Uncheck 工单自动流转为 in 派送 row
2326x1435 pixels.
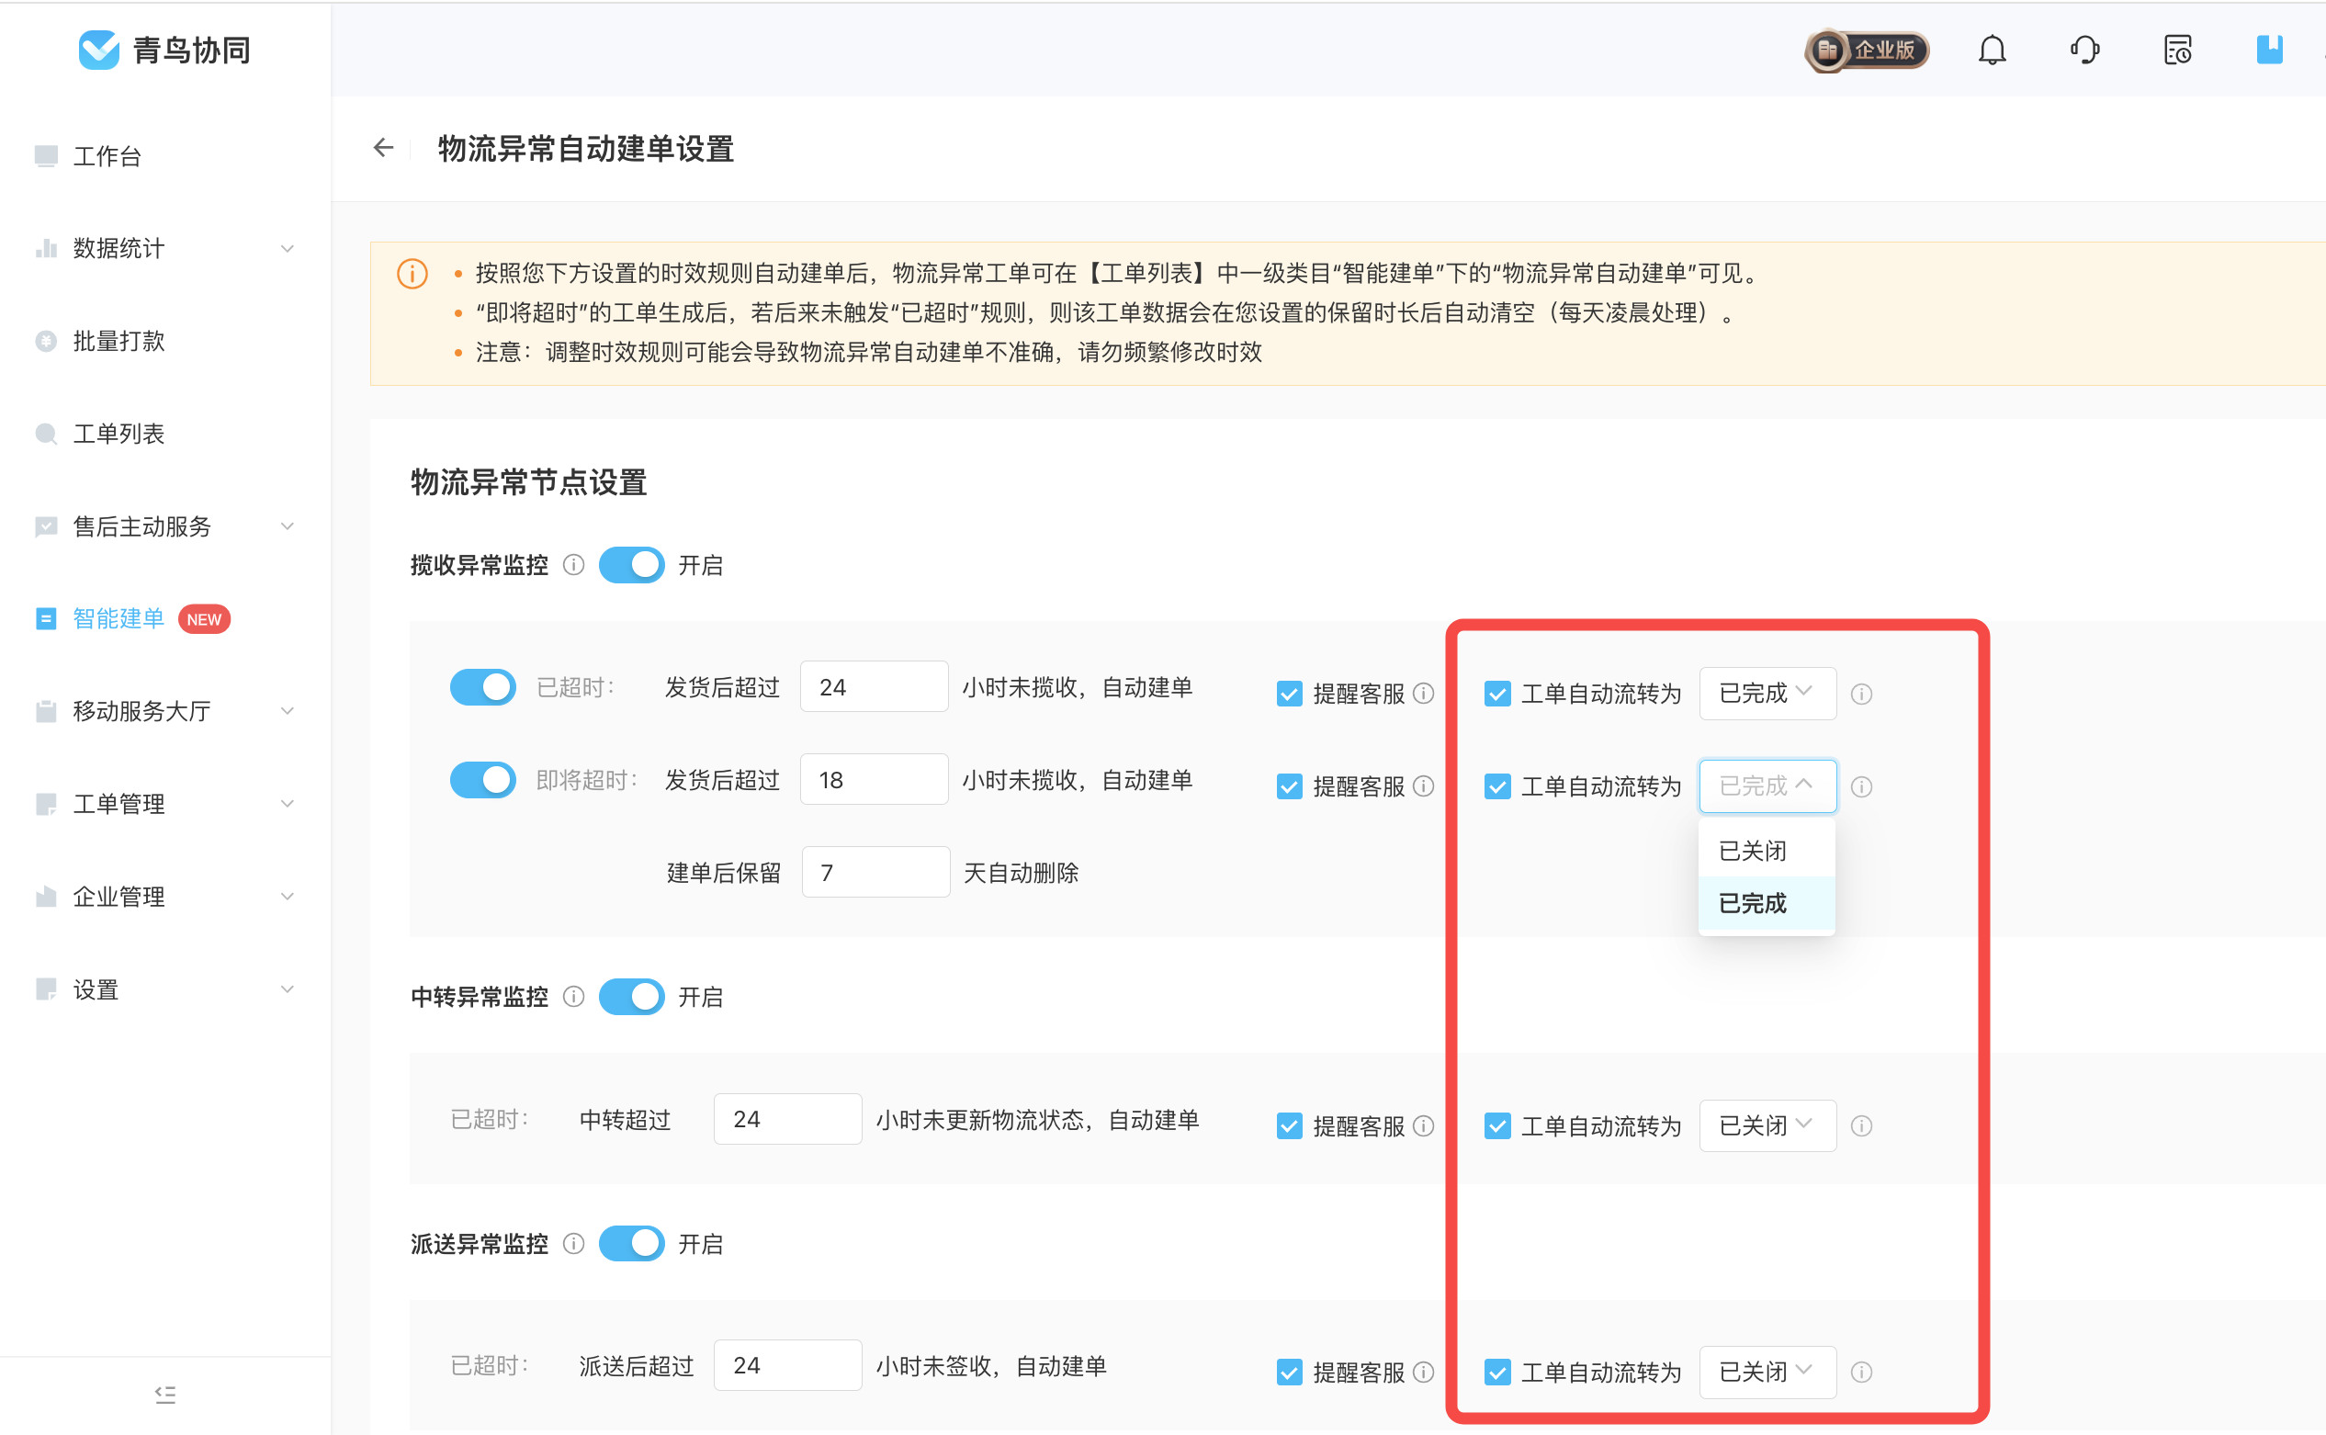click(1497, 1372)
